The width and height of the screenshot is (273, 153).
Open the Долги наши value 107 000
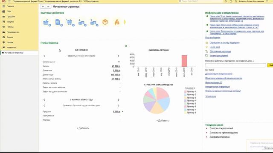(x=116, y=75)
